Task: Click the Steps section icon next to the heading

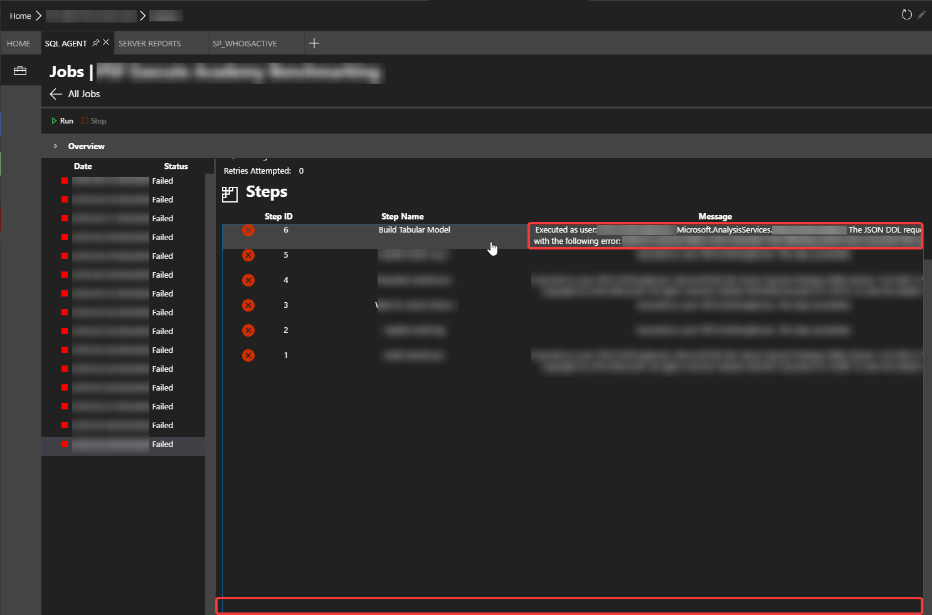Action: pyautogui.click(x=230, y=194)
